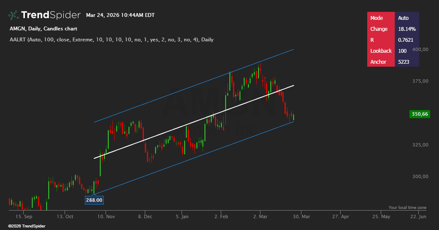Viewport: 439px width, 230px height.
Task: Click the 400,00 price axis label
Action: [420, 49]
